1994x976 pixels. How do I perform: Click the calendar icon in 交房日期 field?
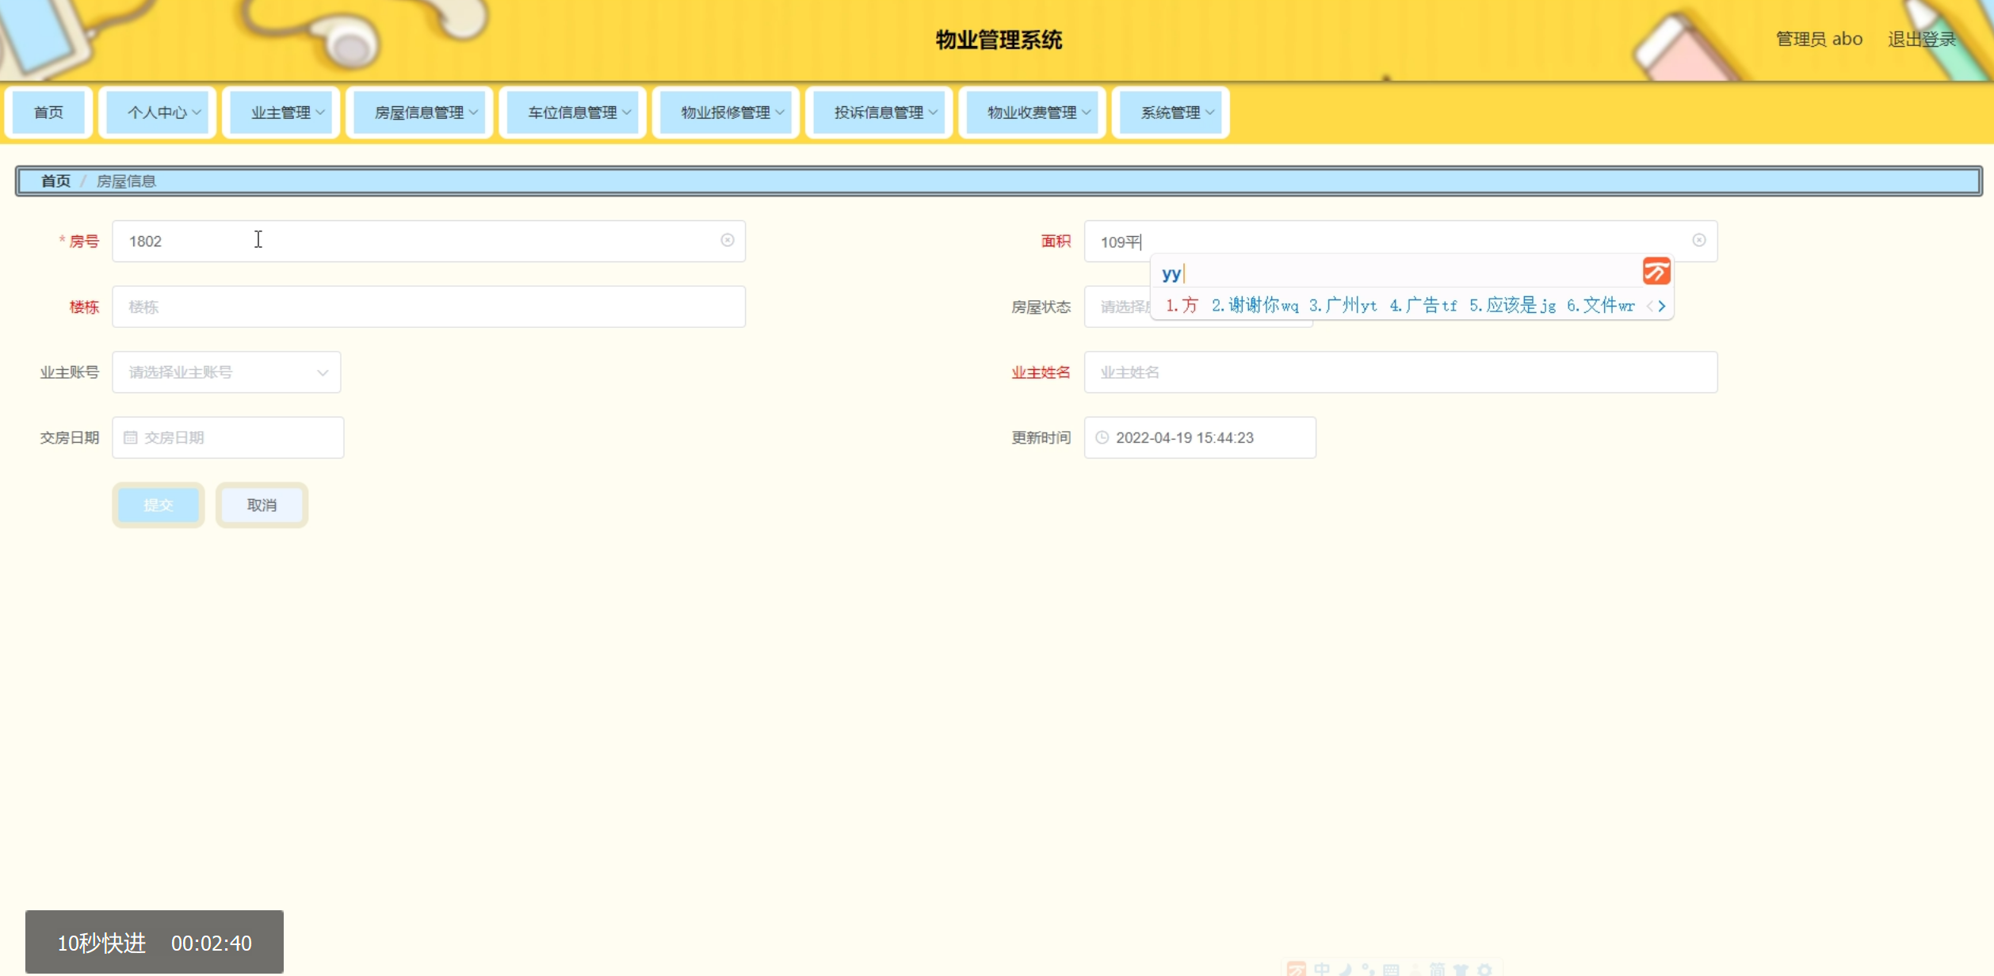[131, 437]
